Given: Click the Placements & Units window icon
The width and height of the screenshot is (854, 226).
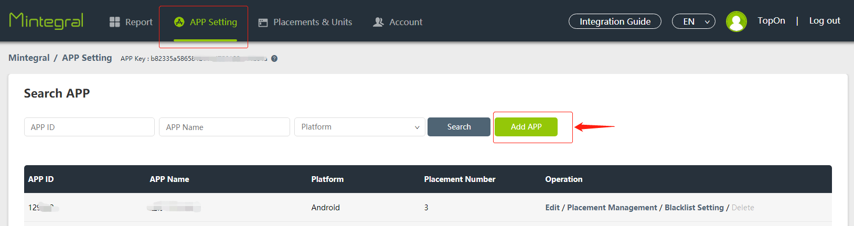Looking at the screenshot, I should click(263, 23).
